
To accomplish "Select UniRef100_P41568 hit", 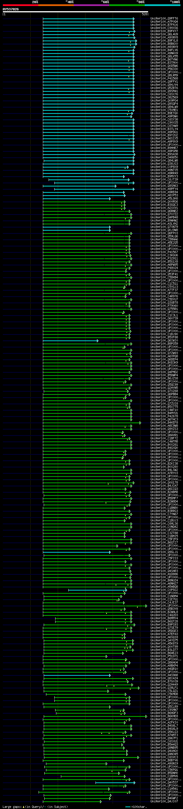I will tap(164, 79).
